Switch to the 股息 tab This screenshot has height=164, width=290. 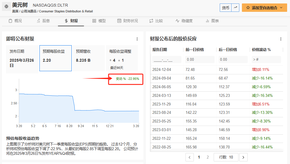pos(43,21)
